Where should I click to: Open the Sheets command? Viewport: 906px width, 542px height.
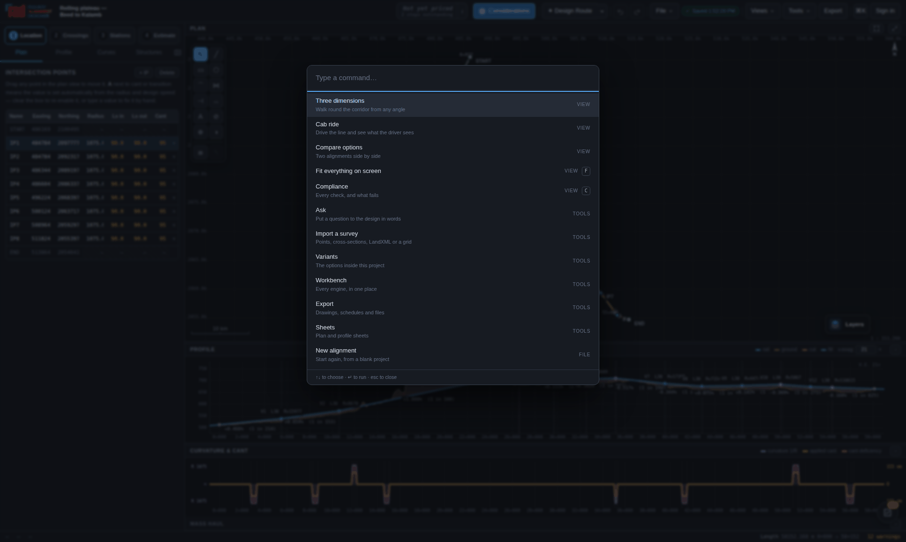tap(453, 331)
